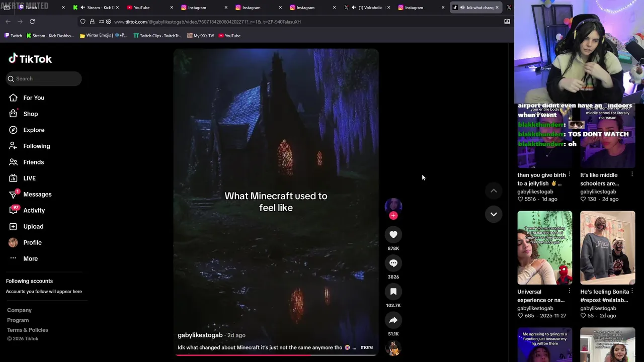
Task: Switch to the Volcaholic tab
Action: (367, 8)
